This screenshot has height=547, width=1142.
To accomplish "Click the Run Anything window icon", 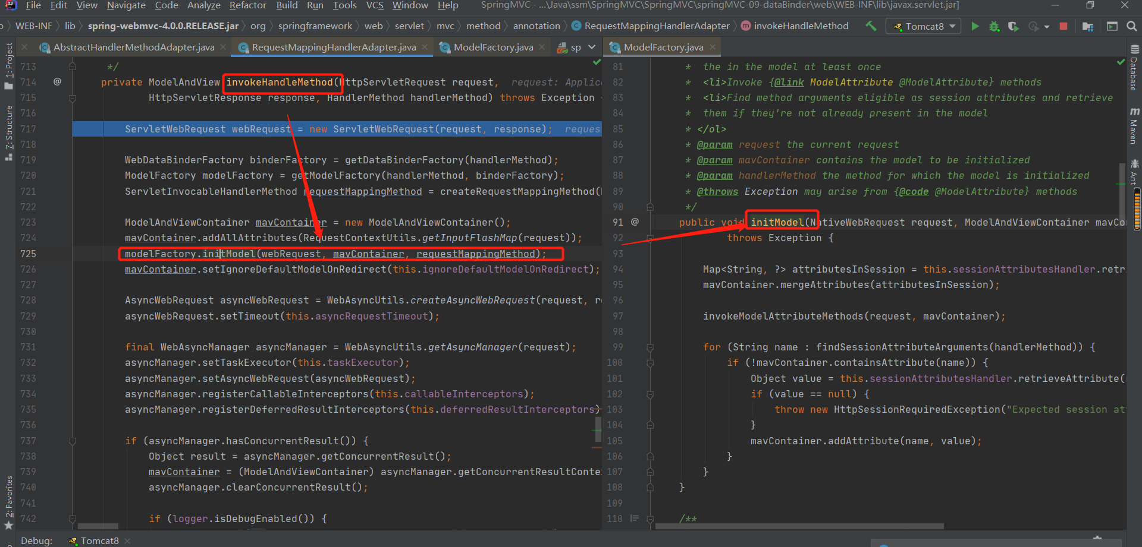I will click(1112, 26).
